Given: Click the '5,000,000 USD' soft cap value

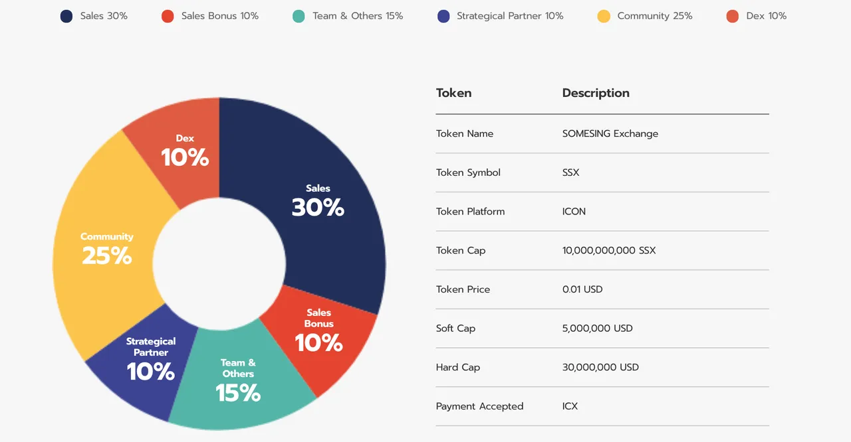Looking at the screenshot, I should (597, 329).
